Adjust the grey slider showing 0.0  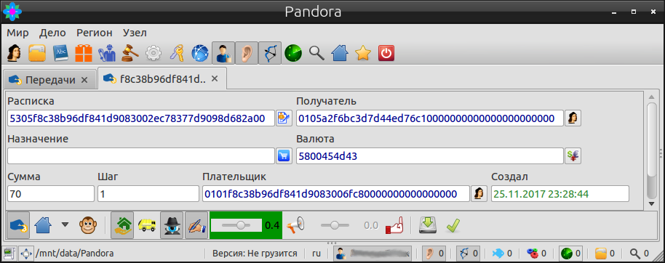pyautogui.click(x=335, y=225)
